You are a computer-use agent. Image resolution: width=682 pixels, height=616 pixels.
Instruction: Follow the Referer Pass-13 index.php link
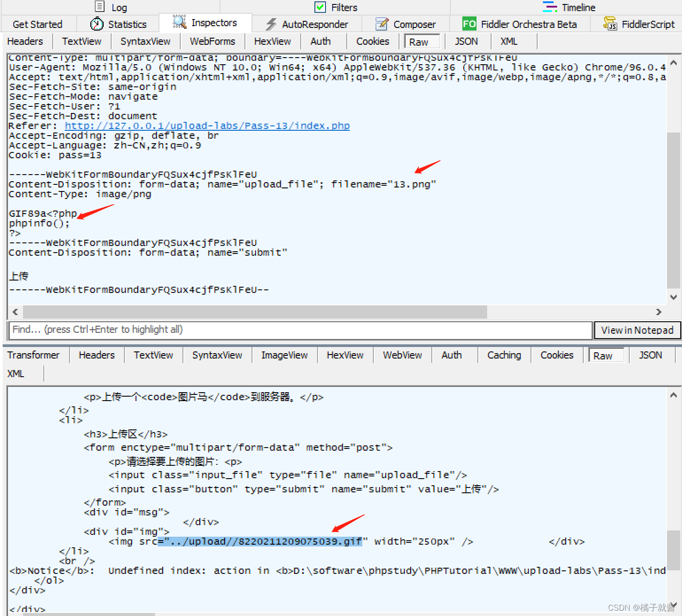207,126
